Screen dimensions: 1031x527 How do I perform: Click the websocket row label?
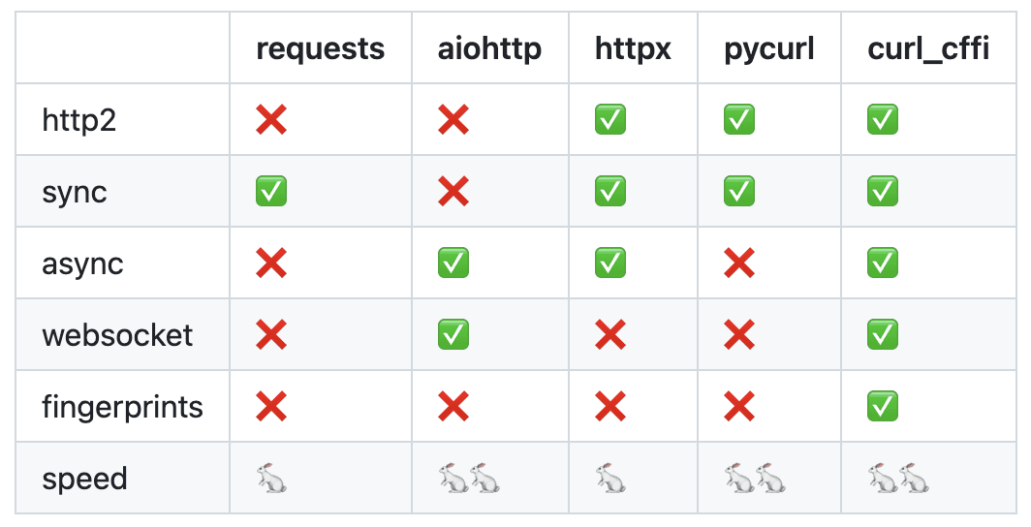pos(117,335)
